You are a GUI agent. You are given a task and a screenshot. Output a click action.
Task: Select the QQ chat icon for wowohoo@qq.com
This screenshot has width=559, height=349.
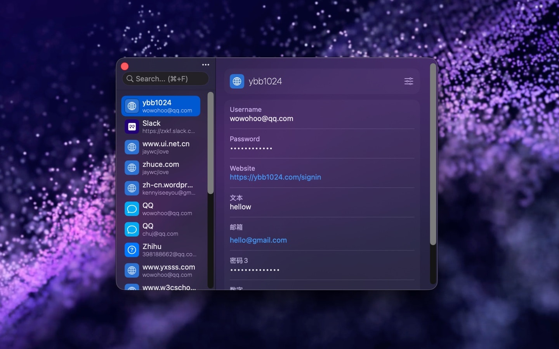click(132, 209)
